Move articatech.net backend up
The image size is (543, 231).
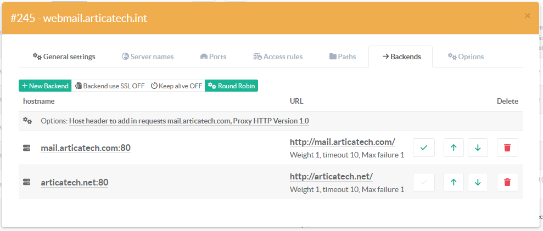pyautogui.click(x=453, y=182)
